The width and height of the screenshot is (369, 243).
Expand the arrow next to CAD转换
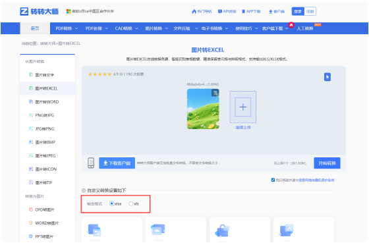coord(136,28)
